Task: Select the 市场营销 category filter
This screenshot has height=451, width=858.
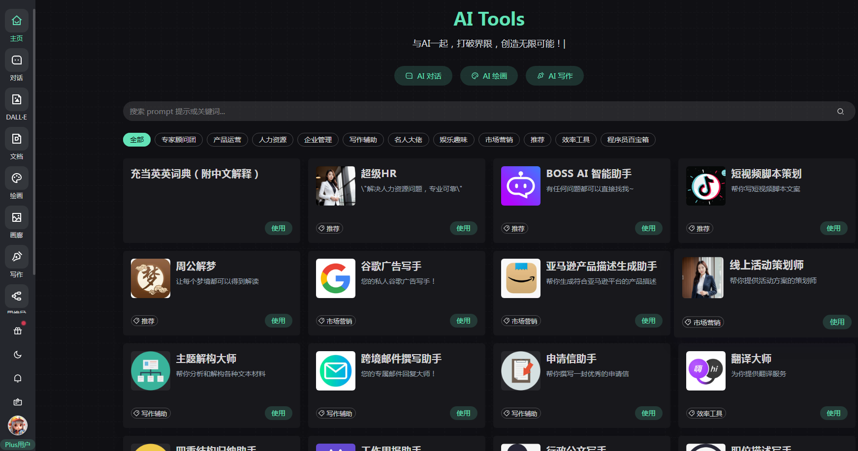Action: (x=499, y=140)
